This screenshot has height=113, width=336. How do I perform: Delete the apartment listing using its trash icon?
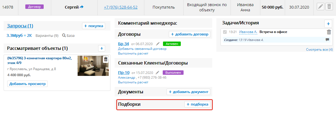(105, 59)
